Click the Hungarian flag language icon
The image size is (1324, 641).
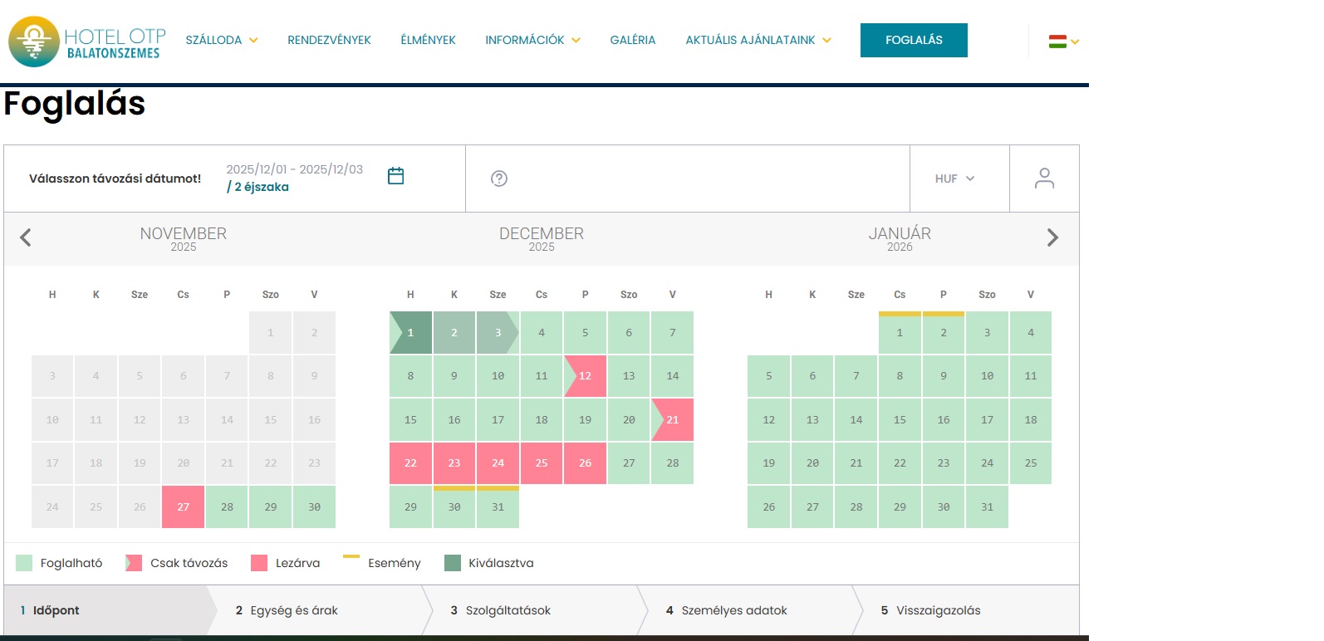pyautogui.click(x=1057, y=42)
